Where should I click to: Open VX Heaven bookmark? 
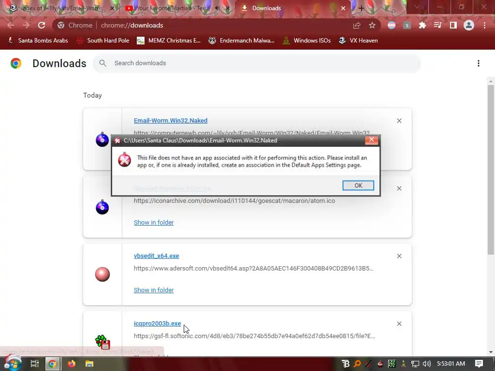tap(358, 41)
